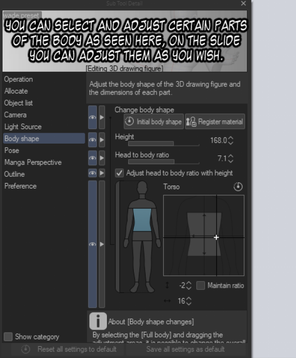Screen dimensions: 296x358
Task: Click the Height slider bar
Action: 164,144
